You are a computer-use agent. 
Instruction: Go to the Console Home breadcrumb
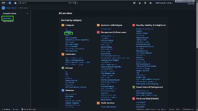[11, 8]
